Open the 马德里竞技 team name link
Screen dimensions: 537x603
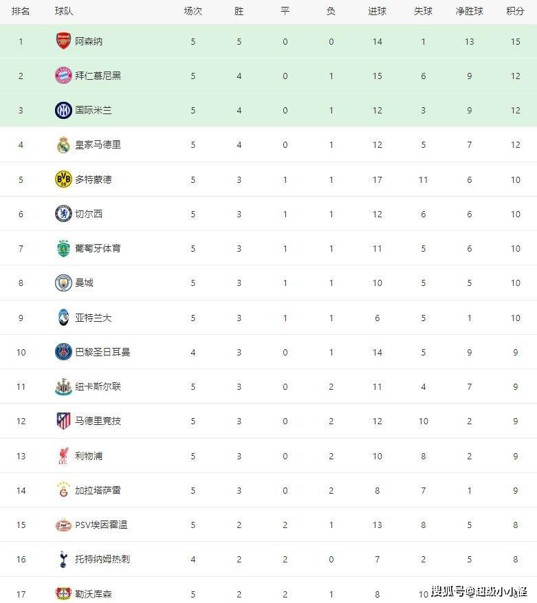click(x=98, y=421)
